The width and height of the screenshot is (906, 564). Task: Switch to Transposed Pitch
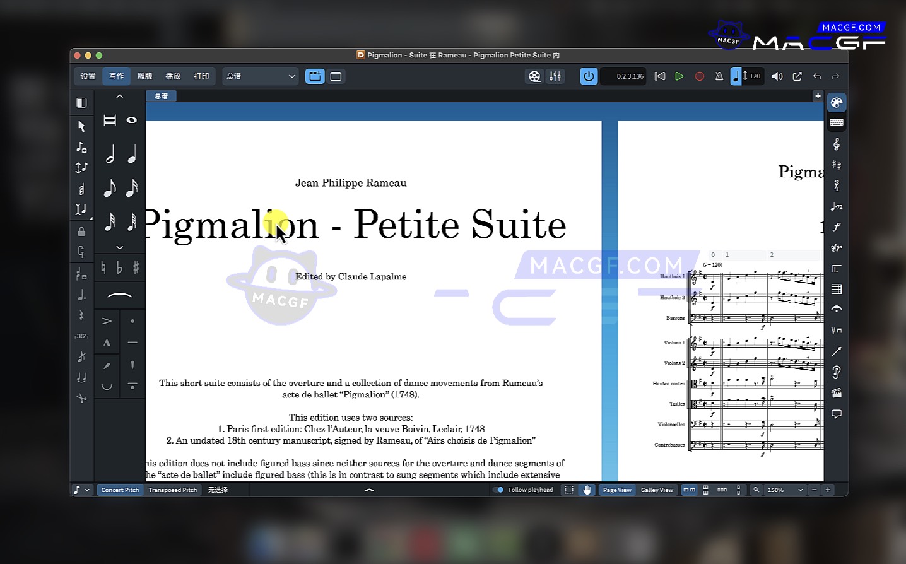pyautogui.click(x=172, y=490)
